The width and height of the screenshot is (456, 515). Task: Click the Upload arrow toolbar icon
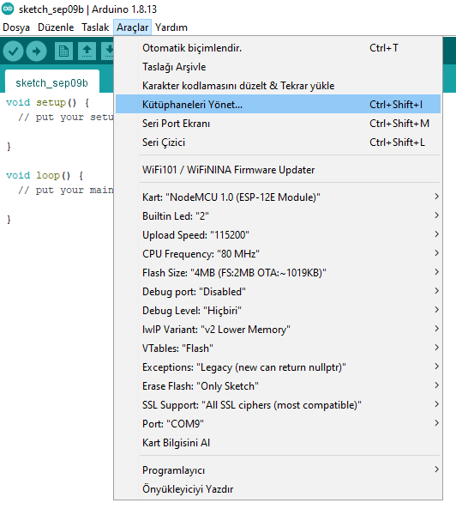[36, 51]
